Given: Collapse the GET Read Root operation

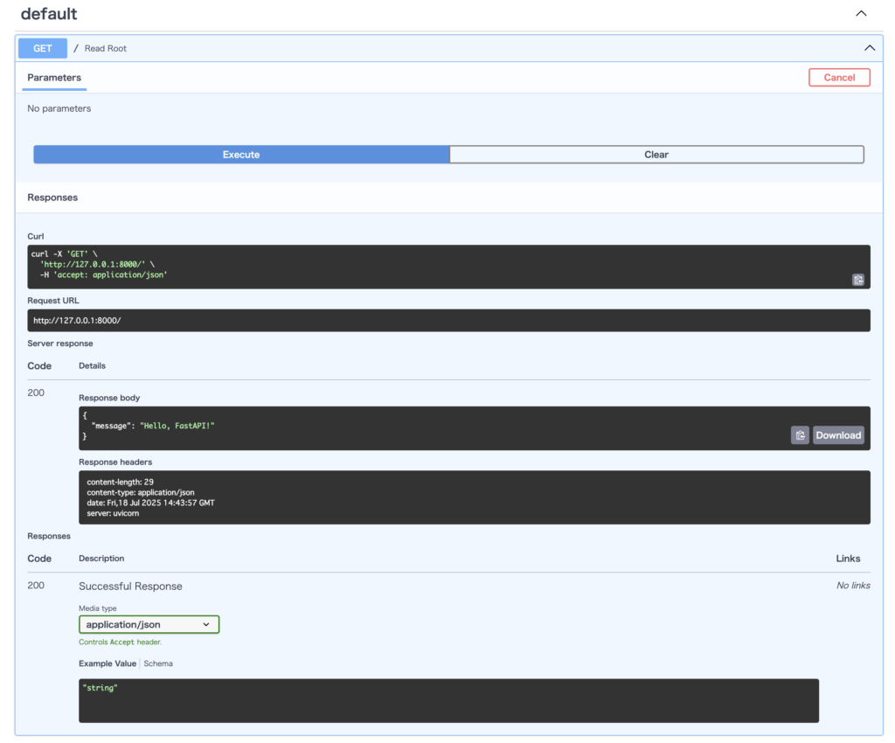Looking at the screenshot, I should (870, 48).
